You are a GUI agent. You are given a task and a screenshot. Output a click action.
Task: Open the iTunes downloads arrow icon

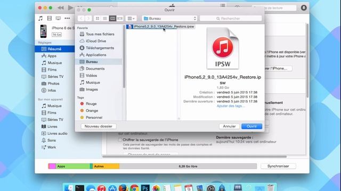(304, 8)
